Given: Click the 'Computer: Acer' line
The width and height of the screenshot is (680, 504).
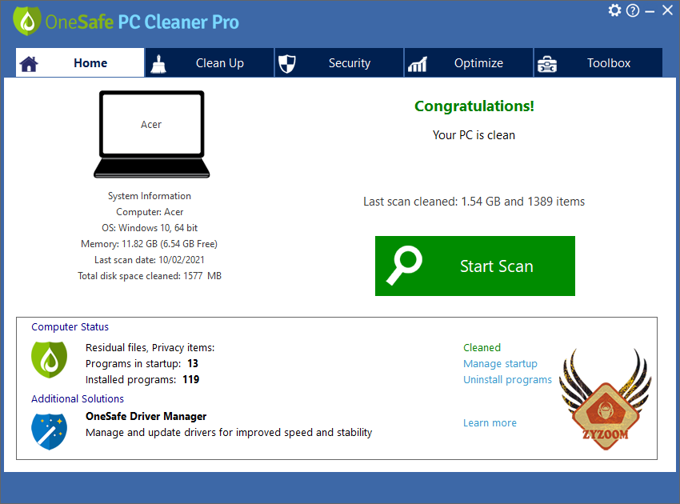Looking at the screenshot, I should [150, 212].
